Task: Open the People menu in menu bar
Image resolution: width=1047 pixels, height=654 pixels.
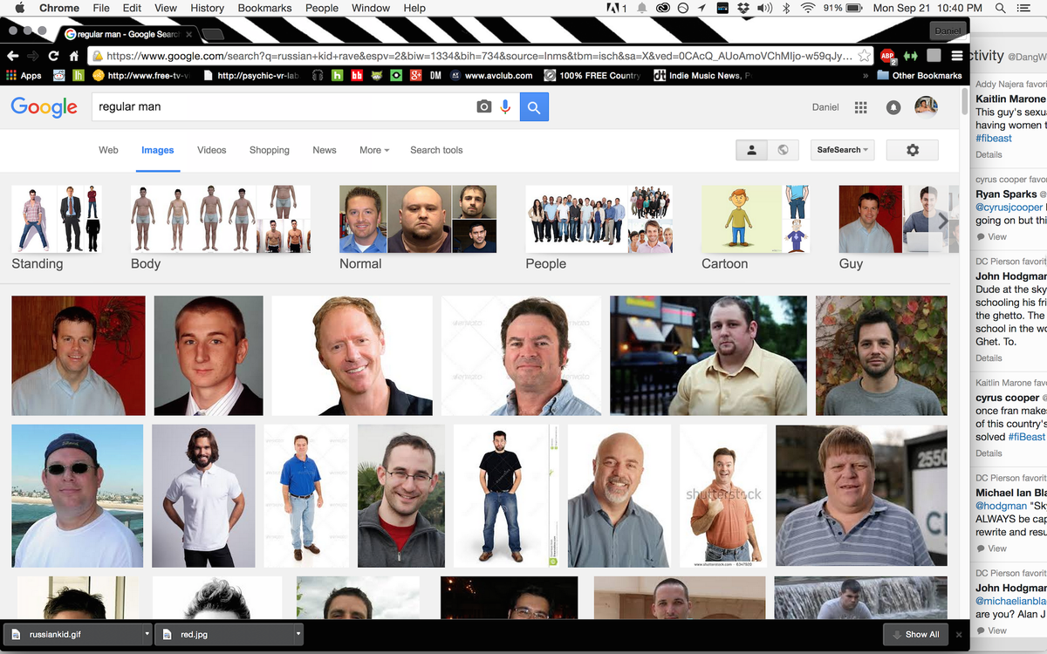Action: point(322,8)
